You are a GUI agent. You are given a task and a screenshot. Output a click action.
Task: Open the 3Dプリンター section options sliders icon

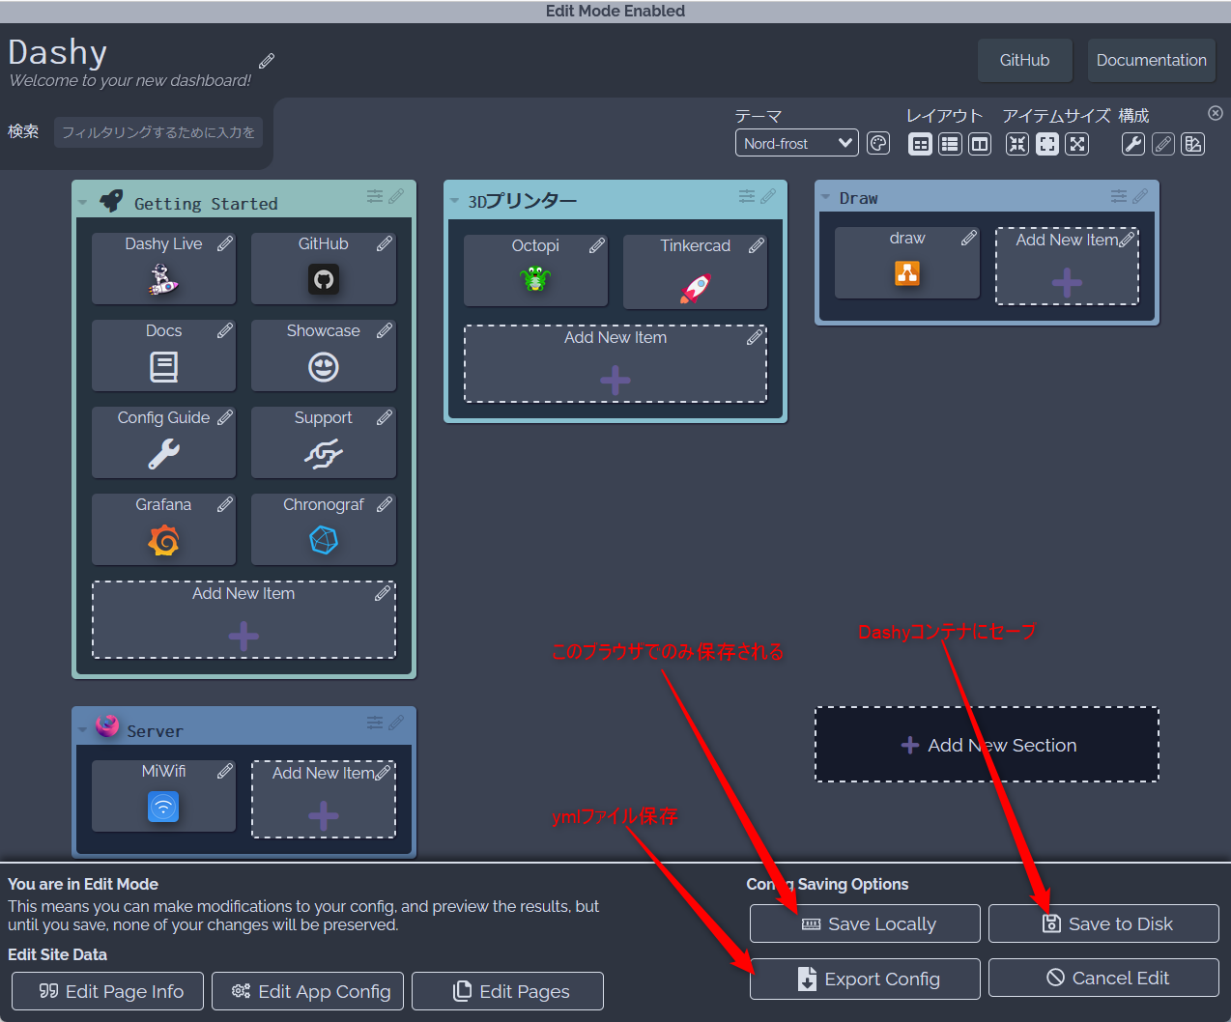click(747, 196)
